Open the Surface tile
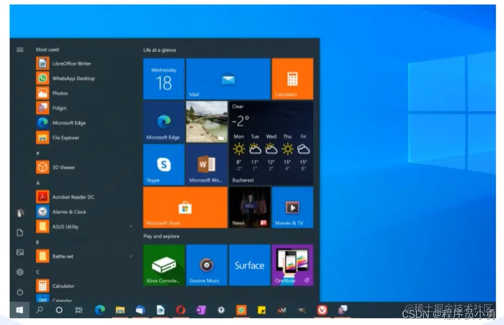 tap(250, 265)
